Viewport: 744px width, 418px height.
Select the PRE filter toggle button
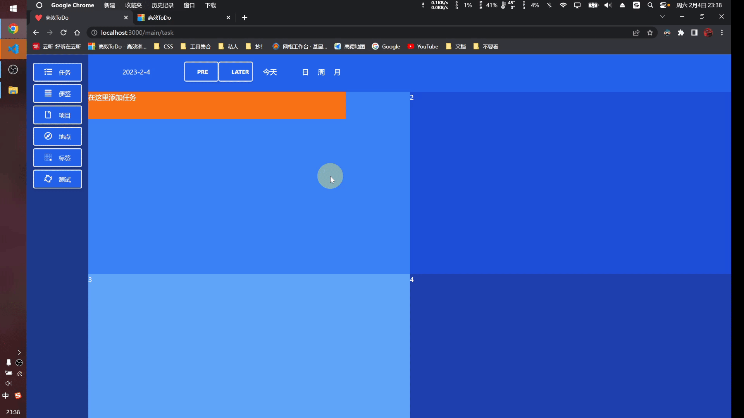pos(202,72)
